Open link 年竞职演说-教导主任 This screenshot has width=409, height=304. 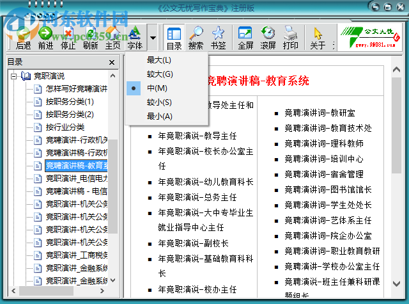click(197, 136)
